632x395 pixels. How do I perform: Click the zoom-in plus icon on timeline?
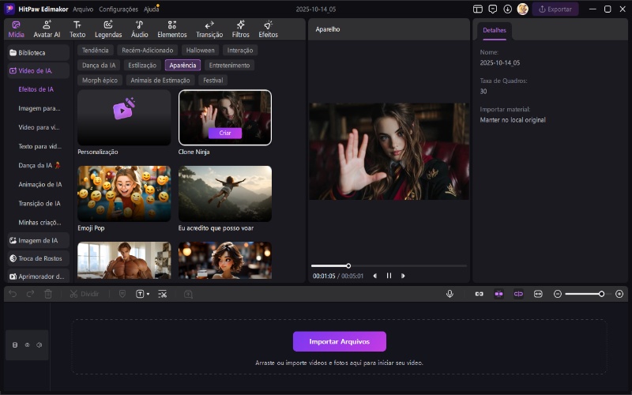[x=619, y=294]
